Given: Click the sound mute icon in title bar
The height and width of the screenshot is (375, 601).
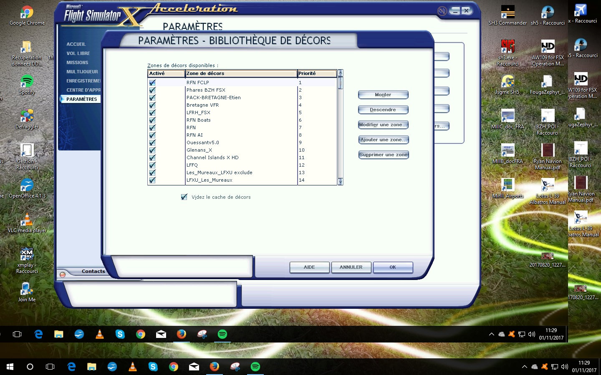Looking at the screenshot, I should 442,11.
